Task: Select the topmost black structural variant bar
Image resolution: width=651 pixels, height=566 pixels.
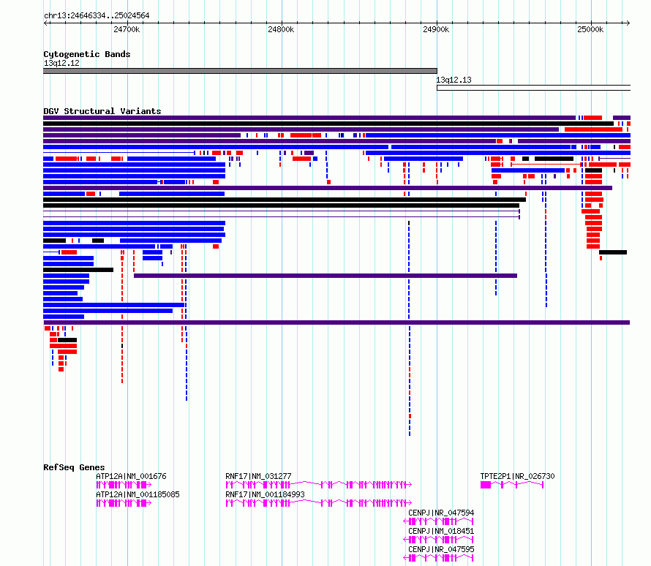Action: pyautogui.click(x=328, y=124)
